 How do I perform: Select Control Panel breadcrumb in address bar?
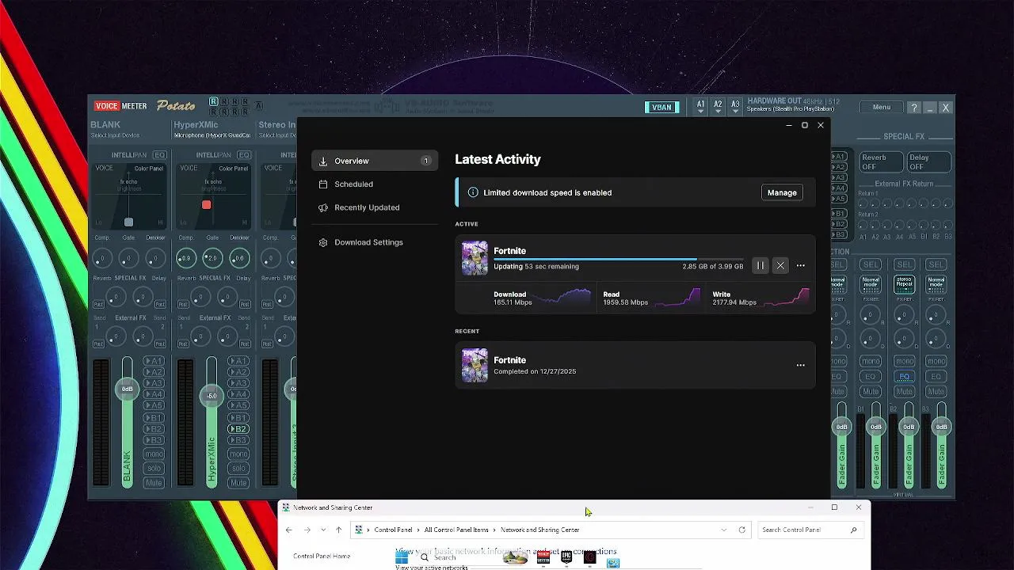pos(393,530)
